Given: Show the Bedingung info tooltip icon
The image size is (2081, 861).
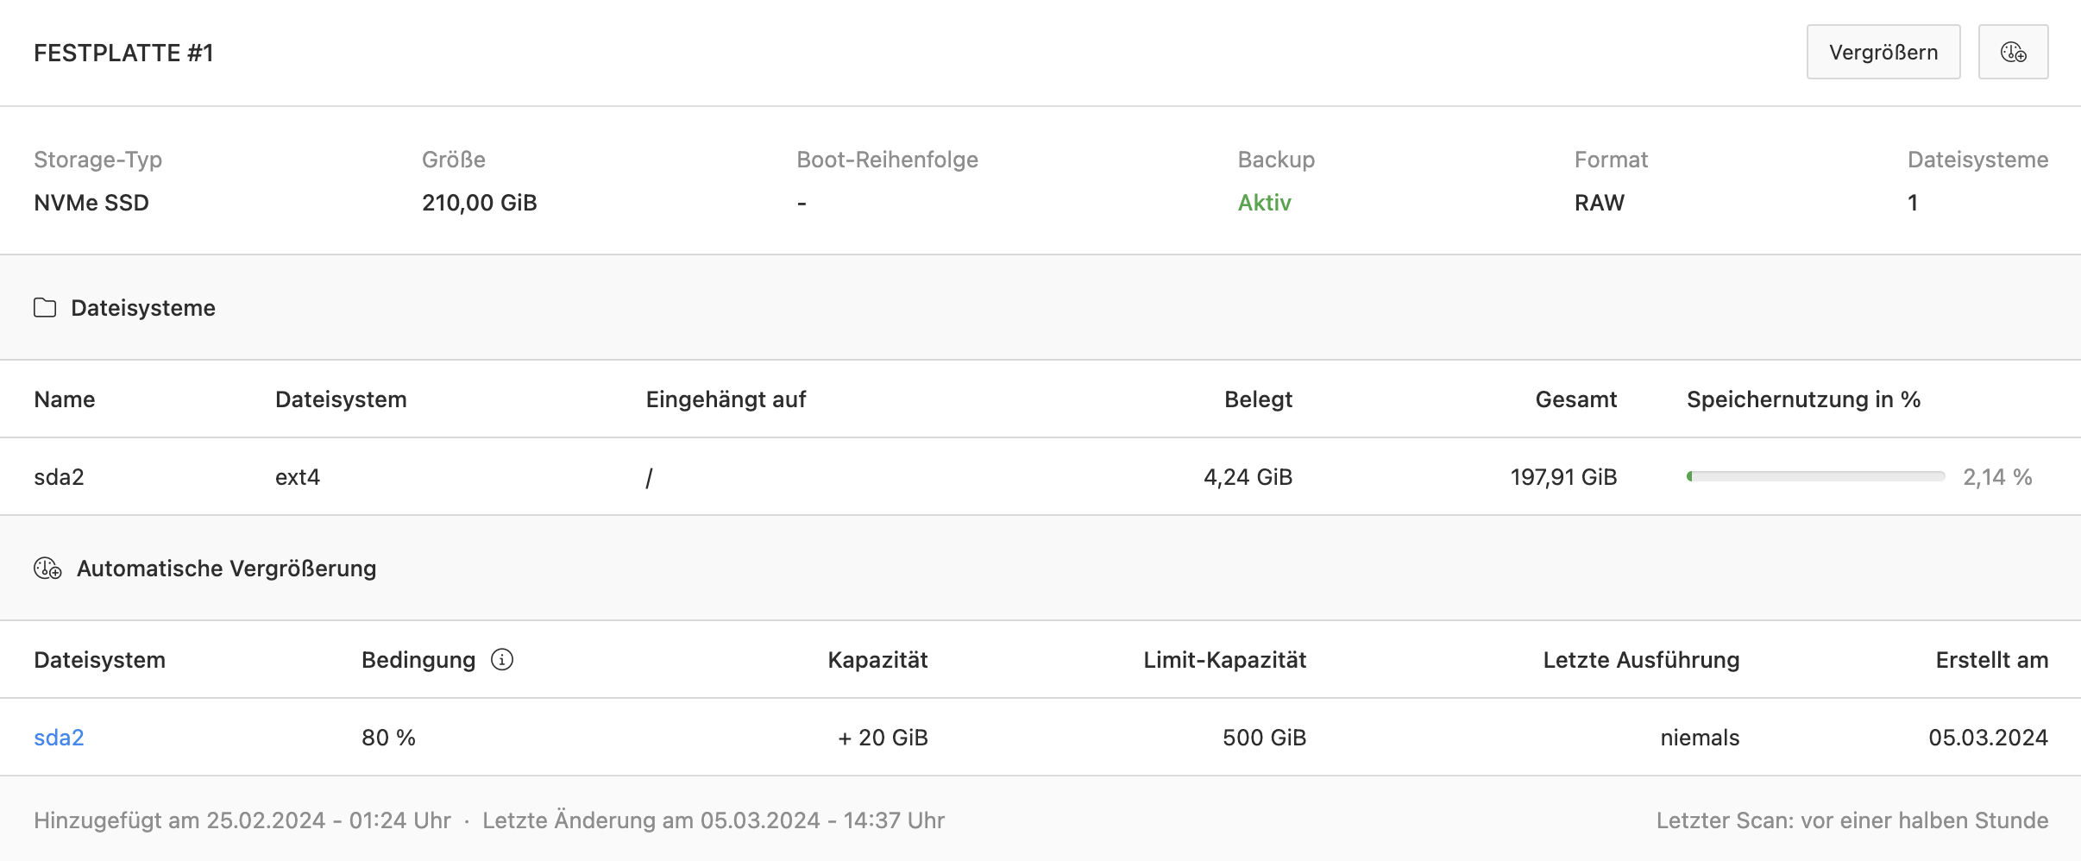Looking at the screenshot, I should coord(502,660).
